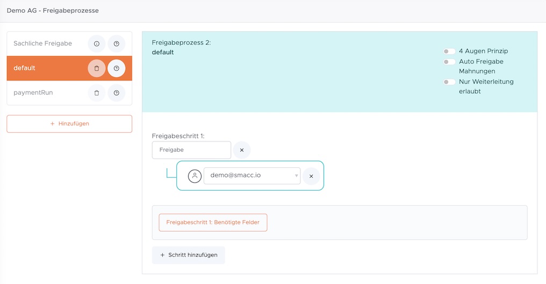Select Sachliche Freigabe process in list

(x=43, y=43)
